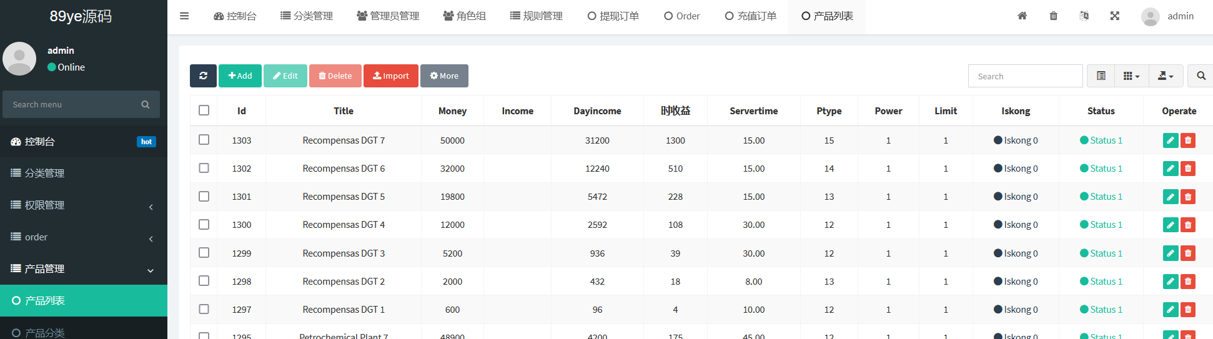Click the refresh table icon button
This screenshot has width=1213, height=339.
(203, 76)
